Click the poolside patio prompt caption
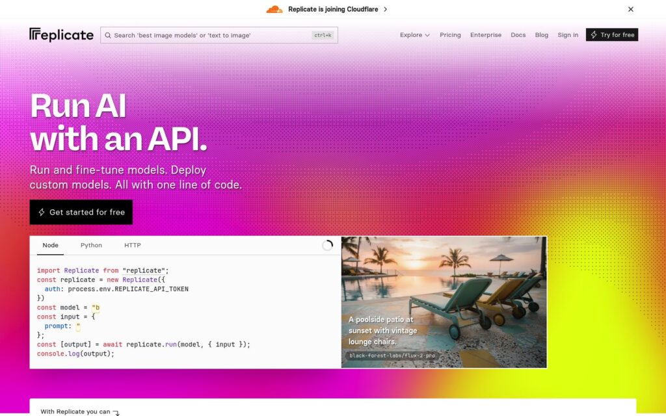666x416 pixels. coord(382,331)
